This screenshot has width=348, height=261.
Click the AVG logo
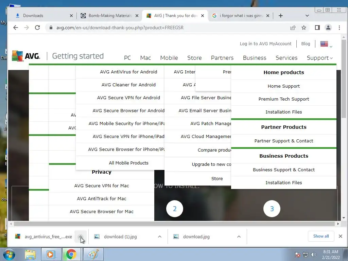click(26, 56)
